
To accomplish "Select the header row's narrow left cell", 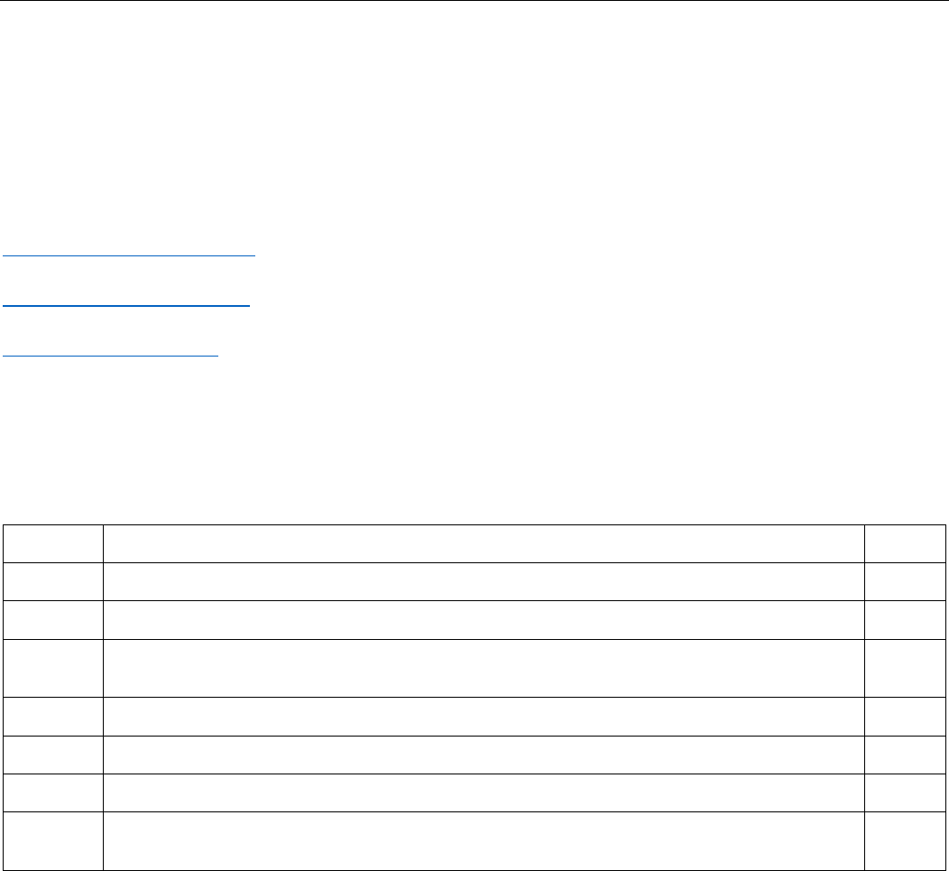I will click(x=52, y=543).
